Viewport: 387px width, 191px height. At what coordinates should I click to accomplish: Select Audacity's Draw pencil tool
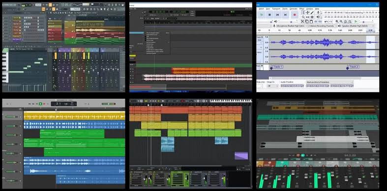[x=312, y=13]
